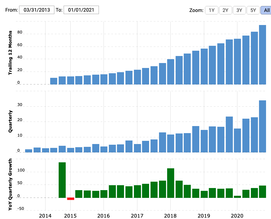Set zoom range to 1Y
This screenshot has height=219, width=271.
[212, 10]
